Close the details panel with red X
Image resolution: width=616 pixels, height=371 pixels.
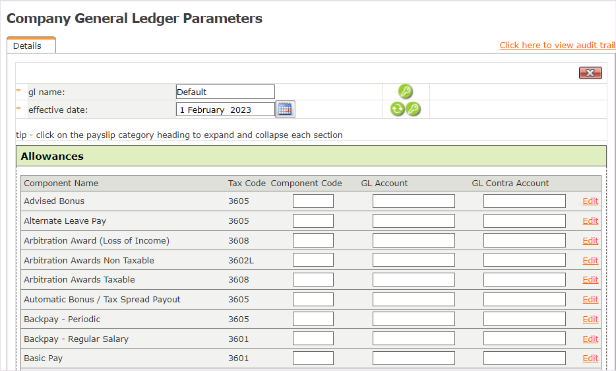coord(590,73)
